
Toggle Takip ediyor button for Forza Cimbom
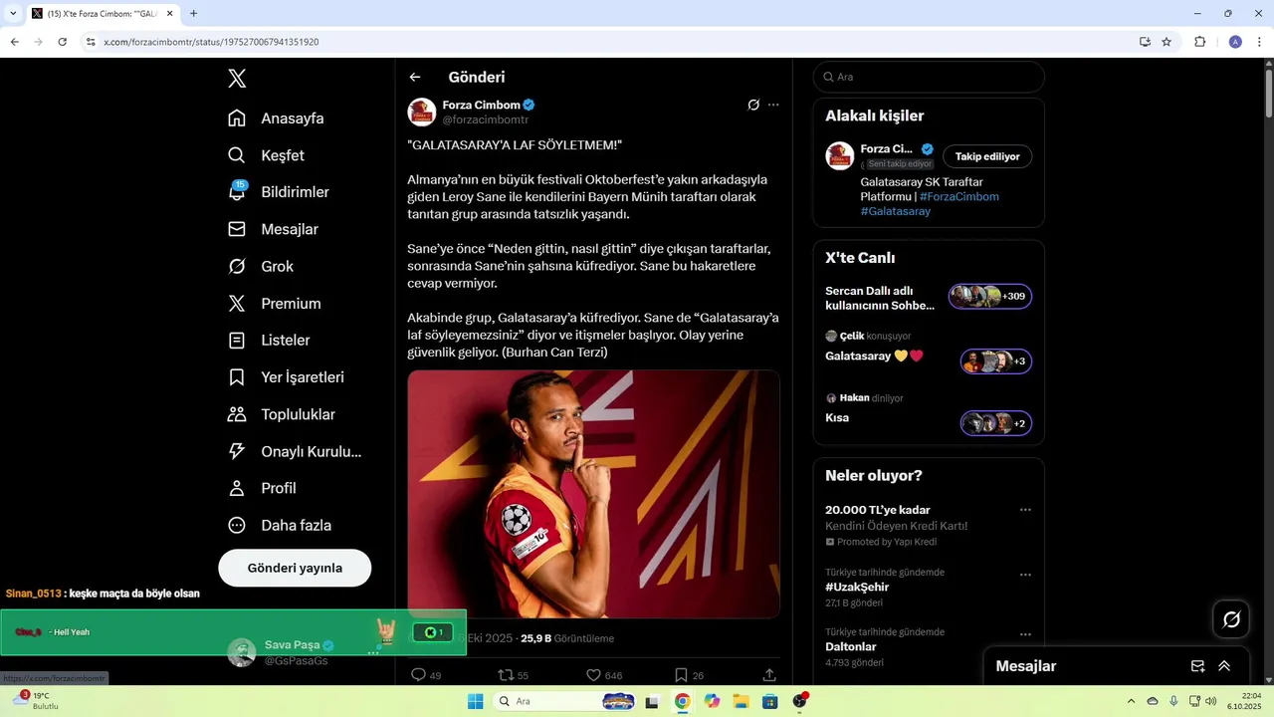[987, 156]
